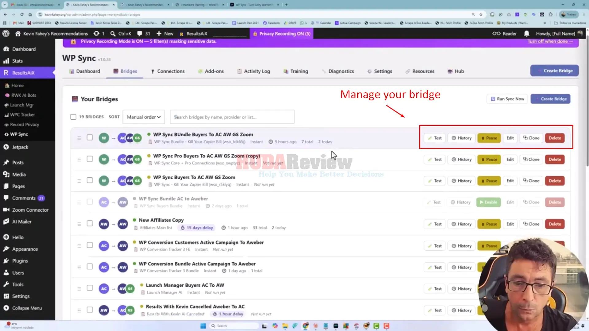
Task: Open Zoom Connector camera icon in sidebar
Action: (6, 210)
